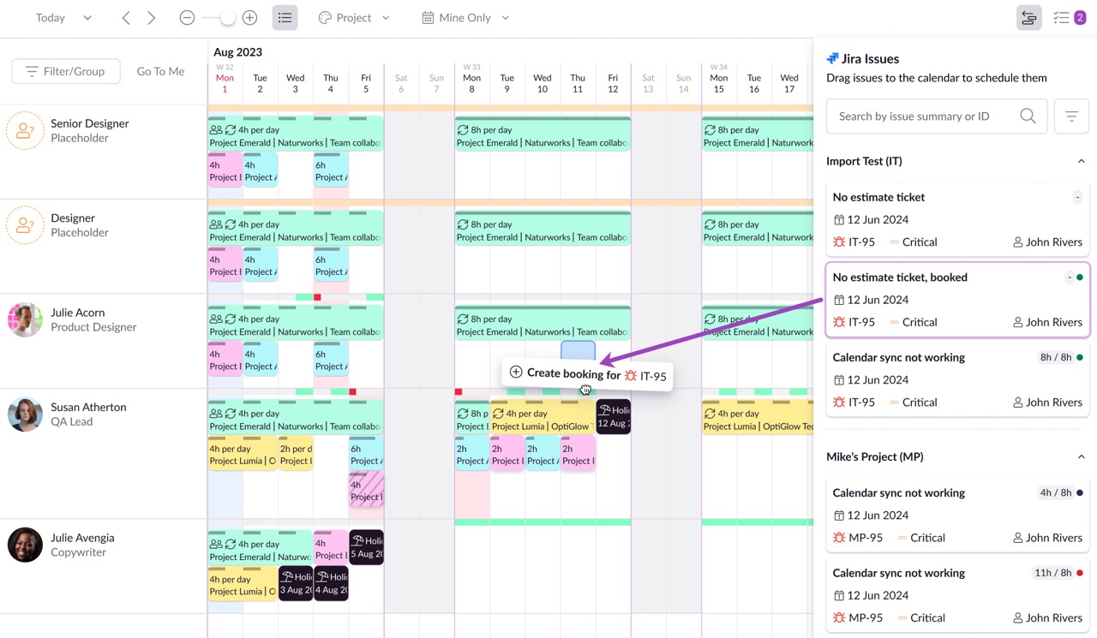The width and height of the screenshot is (1097, 638).
Task: Toggle the list view mode button
Action: tap(285, 18)
